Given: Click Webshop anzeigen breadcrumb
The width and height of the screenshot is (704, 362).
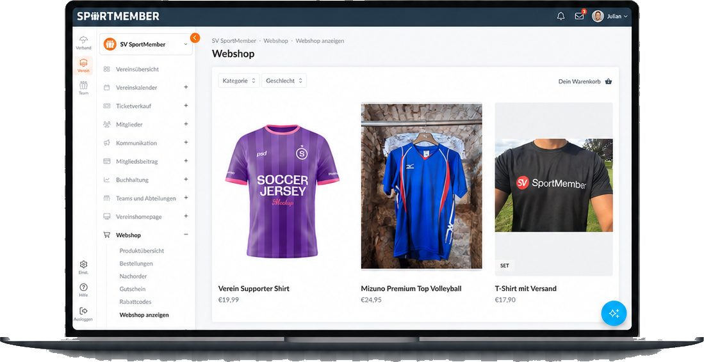Looking at the screenshot, I should [x=320, y=41].
